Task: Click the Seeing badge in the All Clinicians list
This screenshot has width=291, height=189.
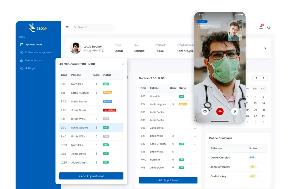Action: 107,92
